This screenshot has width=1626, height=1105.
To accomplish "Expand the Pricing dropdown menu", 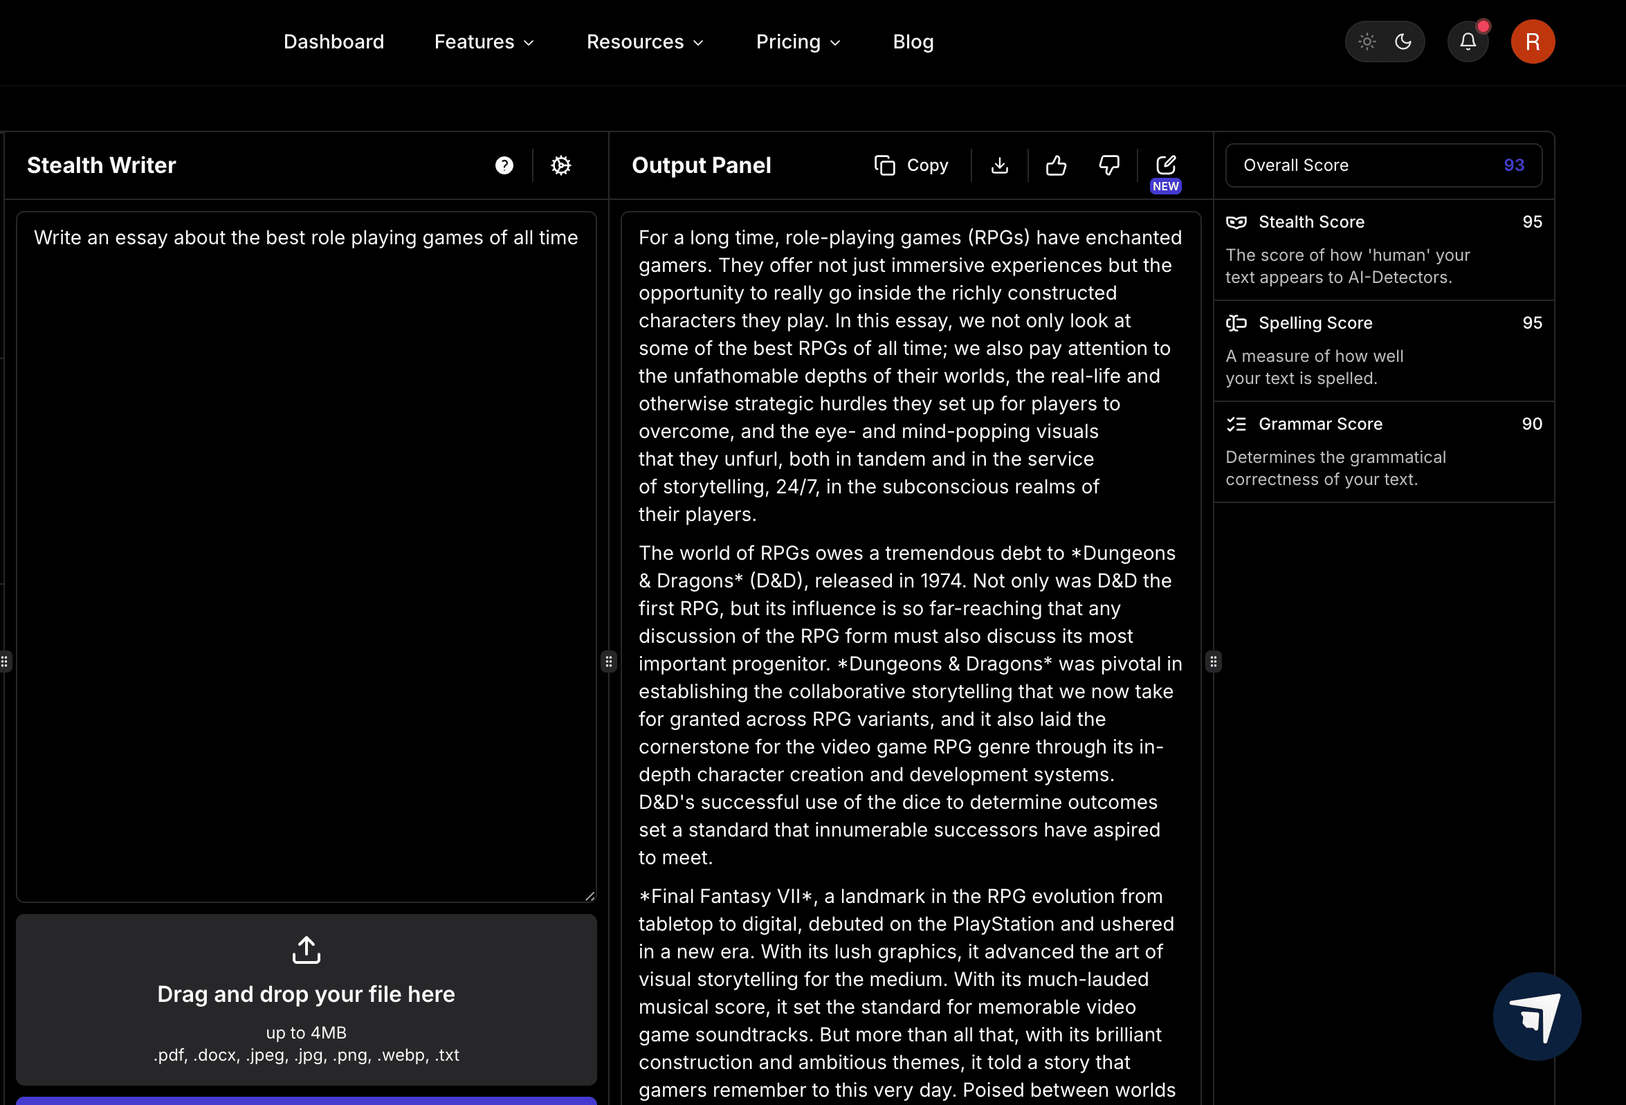I will [x=798, y=42].
